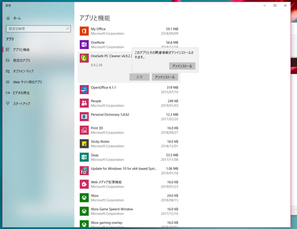
Task: Click the Xbox Game Speech Window icon
Action: click(x=84, y=211)
